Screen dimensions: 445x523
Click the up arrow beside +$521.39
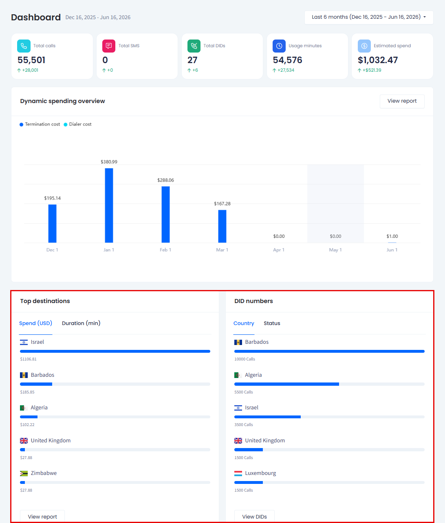pyautogui.click(x=359, y=70)
